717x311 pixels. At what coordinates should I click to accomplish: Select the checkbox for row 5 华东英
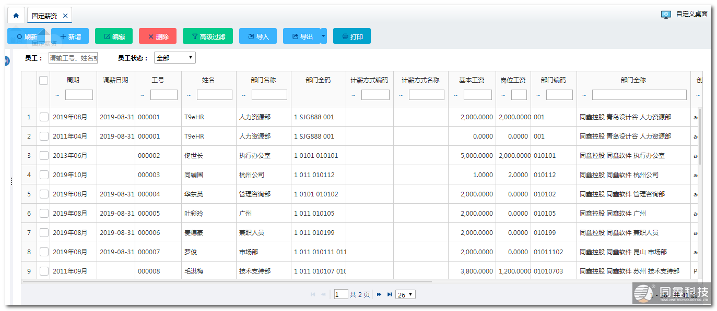44,194
